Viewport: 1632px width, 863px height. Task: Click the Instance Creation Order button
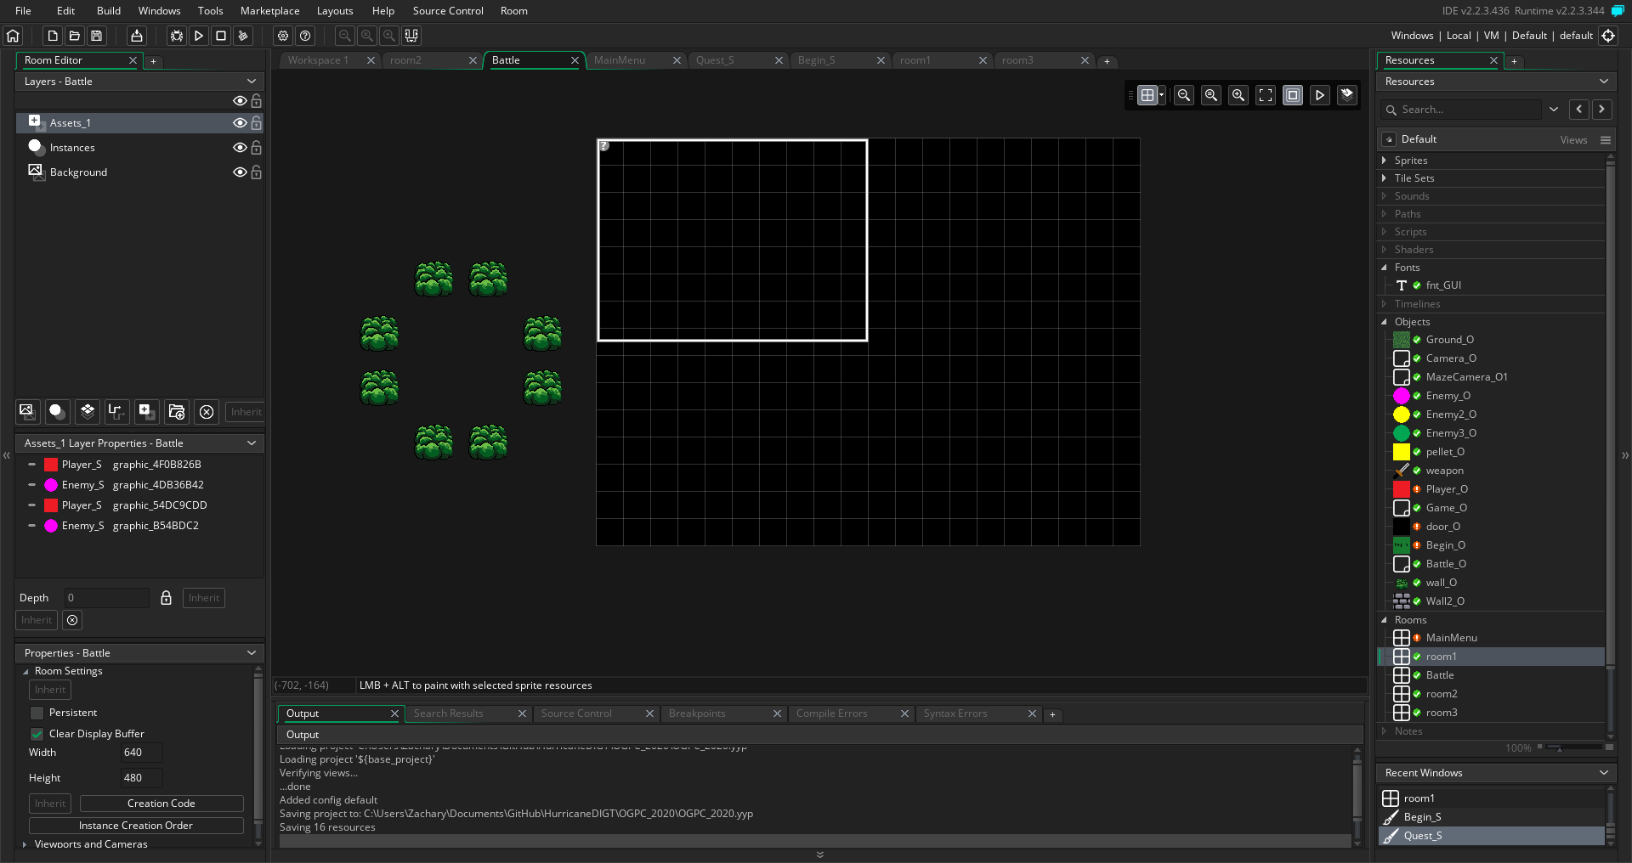coord(136,826)
